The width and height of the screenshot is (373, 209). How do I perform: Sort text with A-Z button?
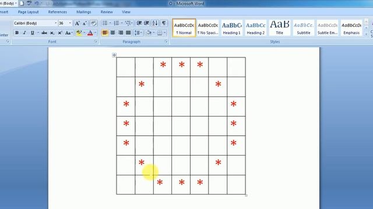pyautogui.click(x=155, y=23)
